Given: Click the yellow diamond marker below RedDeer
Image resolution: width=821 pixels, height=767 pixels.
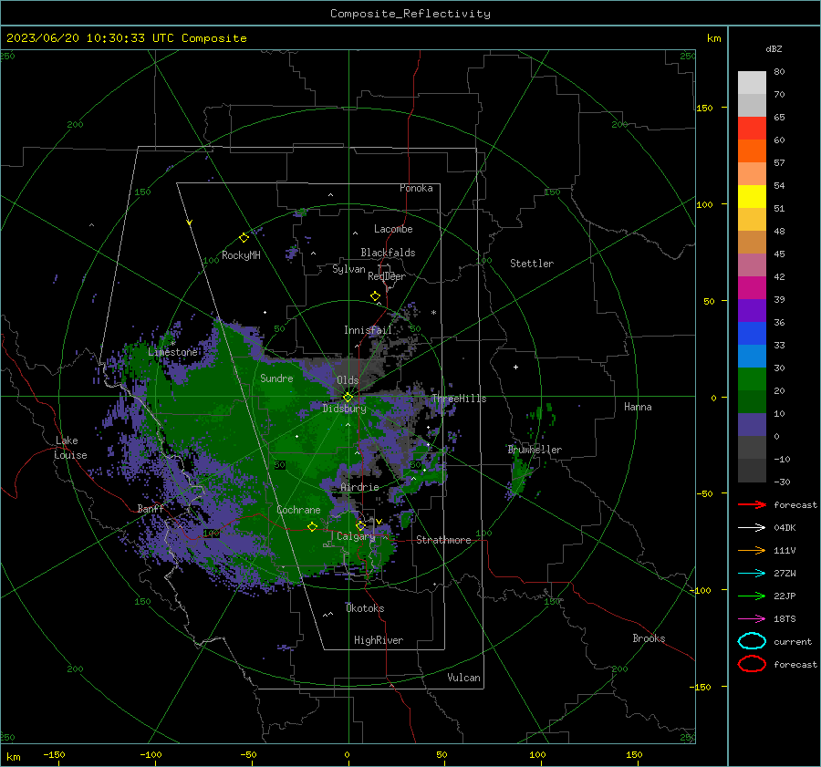Looking at the screenshot, I should point(376,296).
